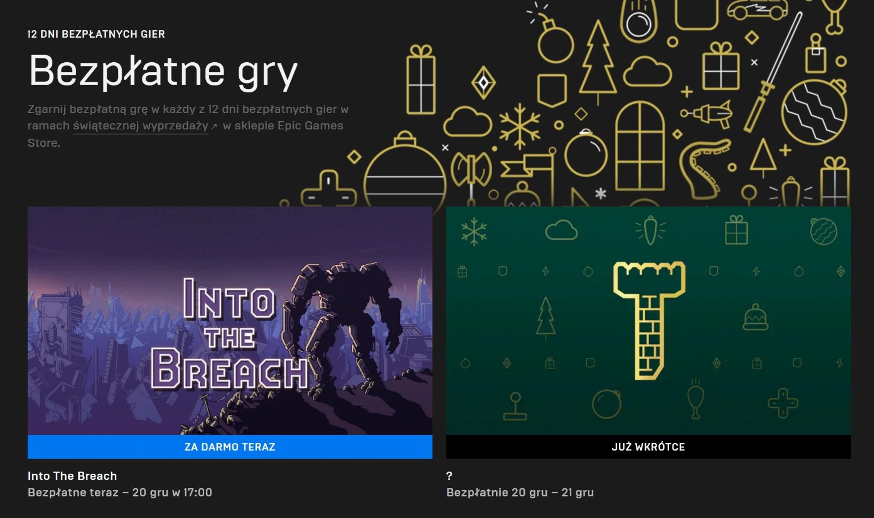874x518 pixels.
Task: Click the external link arrow after wyprzedaży
Action: point(214,126)
